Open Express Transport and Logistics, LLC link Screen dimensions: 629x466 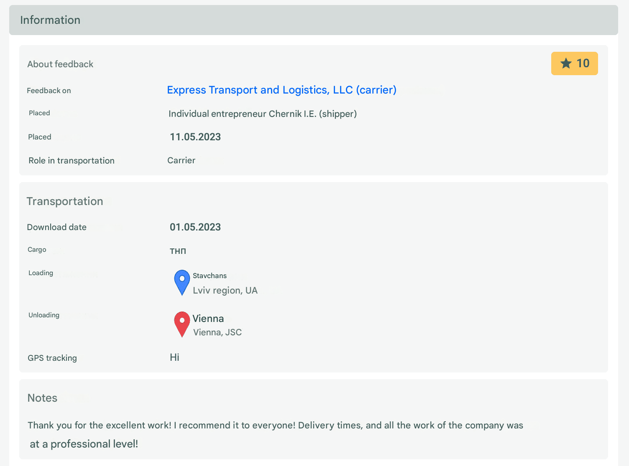click(x=281, y=90)
